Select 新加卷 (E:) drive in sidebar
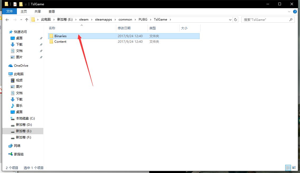300x173 pixels. (22, 131)
